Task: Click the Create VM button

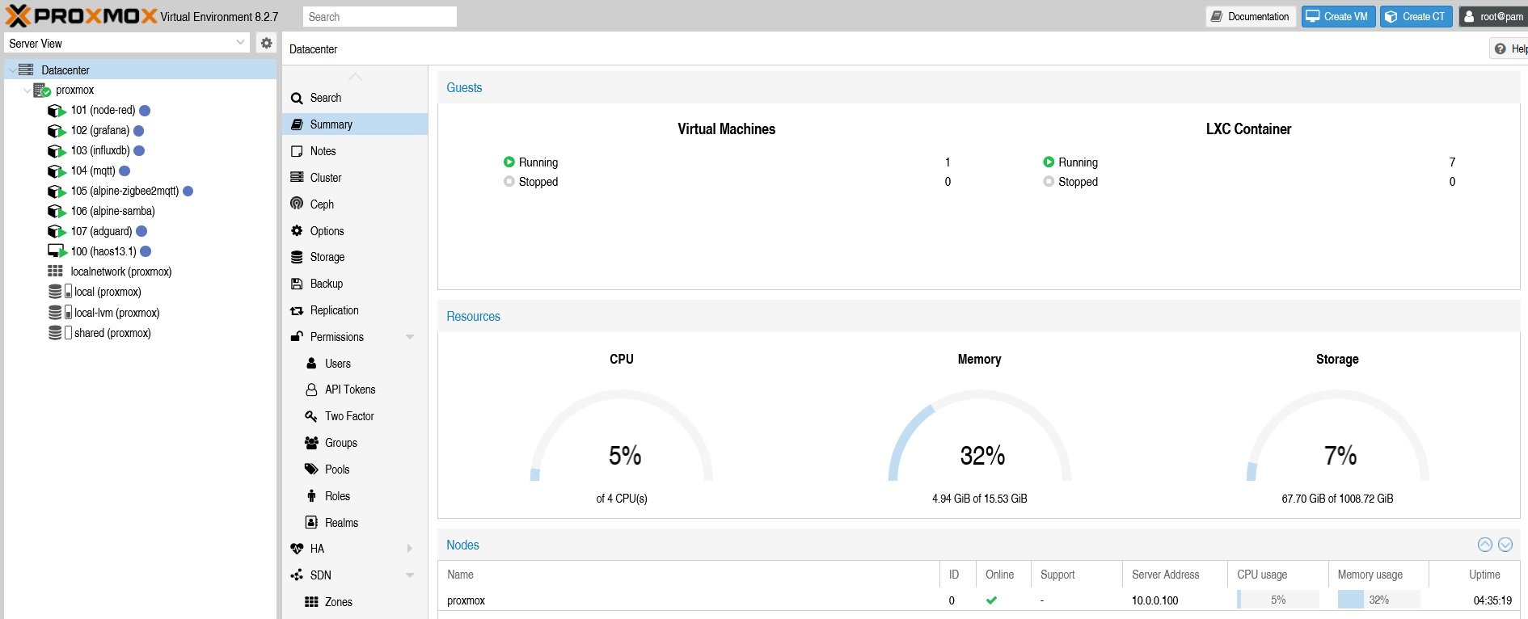Action: 1338,16
